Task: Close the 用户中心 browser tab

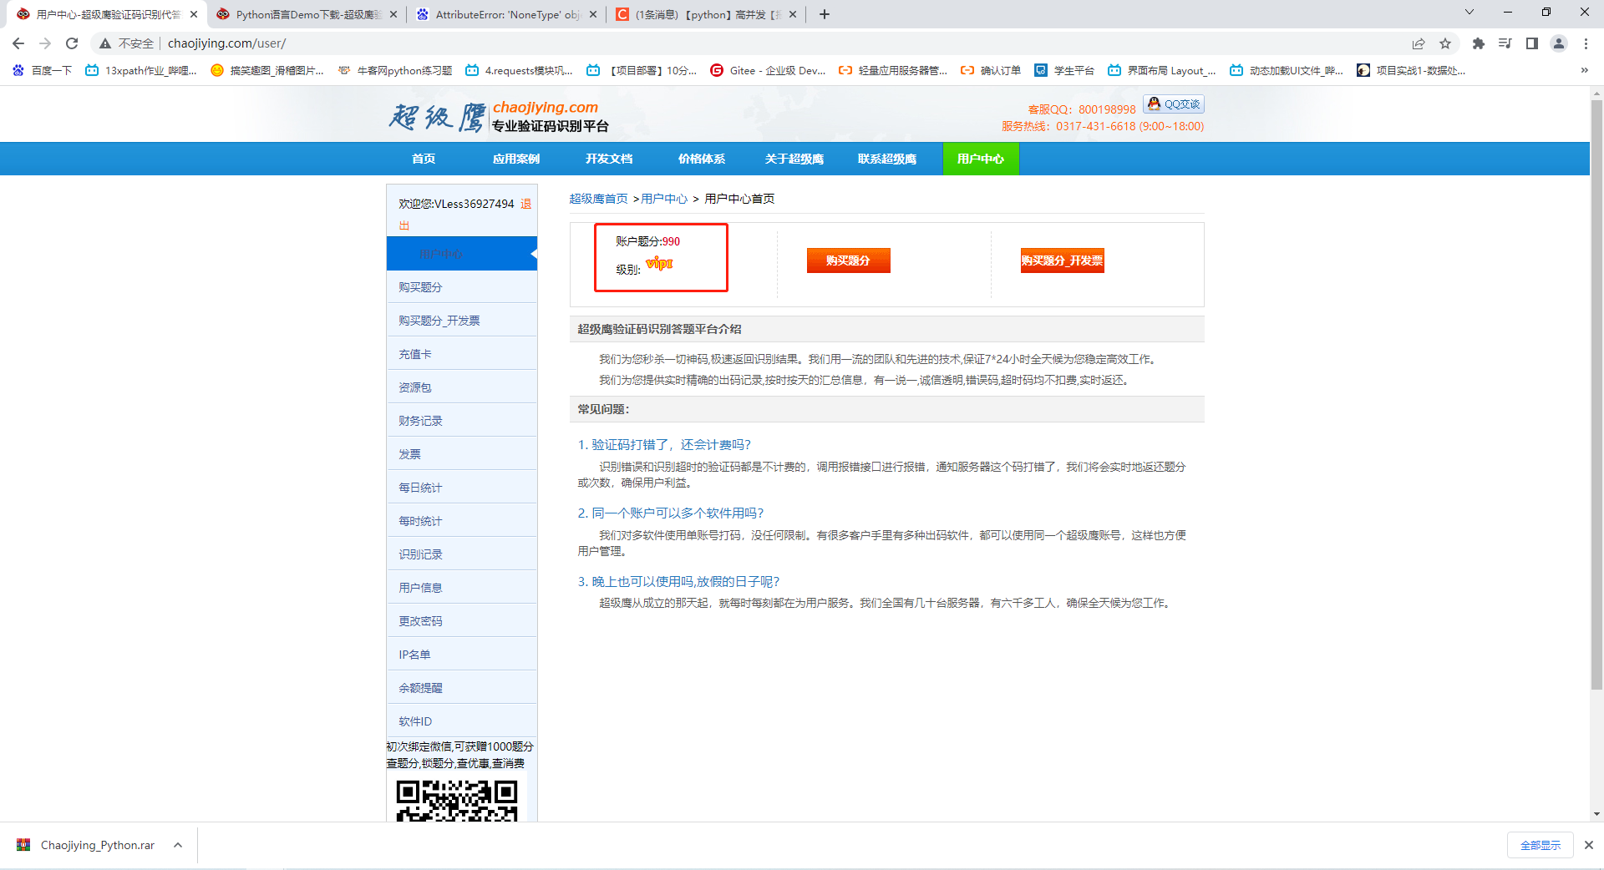Action: (194, 14)
